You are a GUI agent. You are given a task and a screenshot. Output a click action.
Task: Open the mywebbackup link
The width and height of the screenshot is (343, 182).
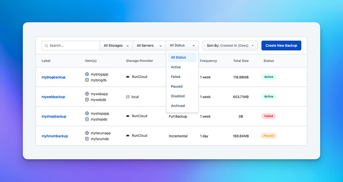coord(53,97)
